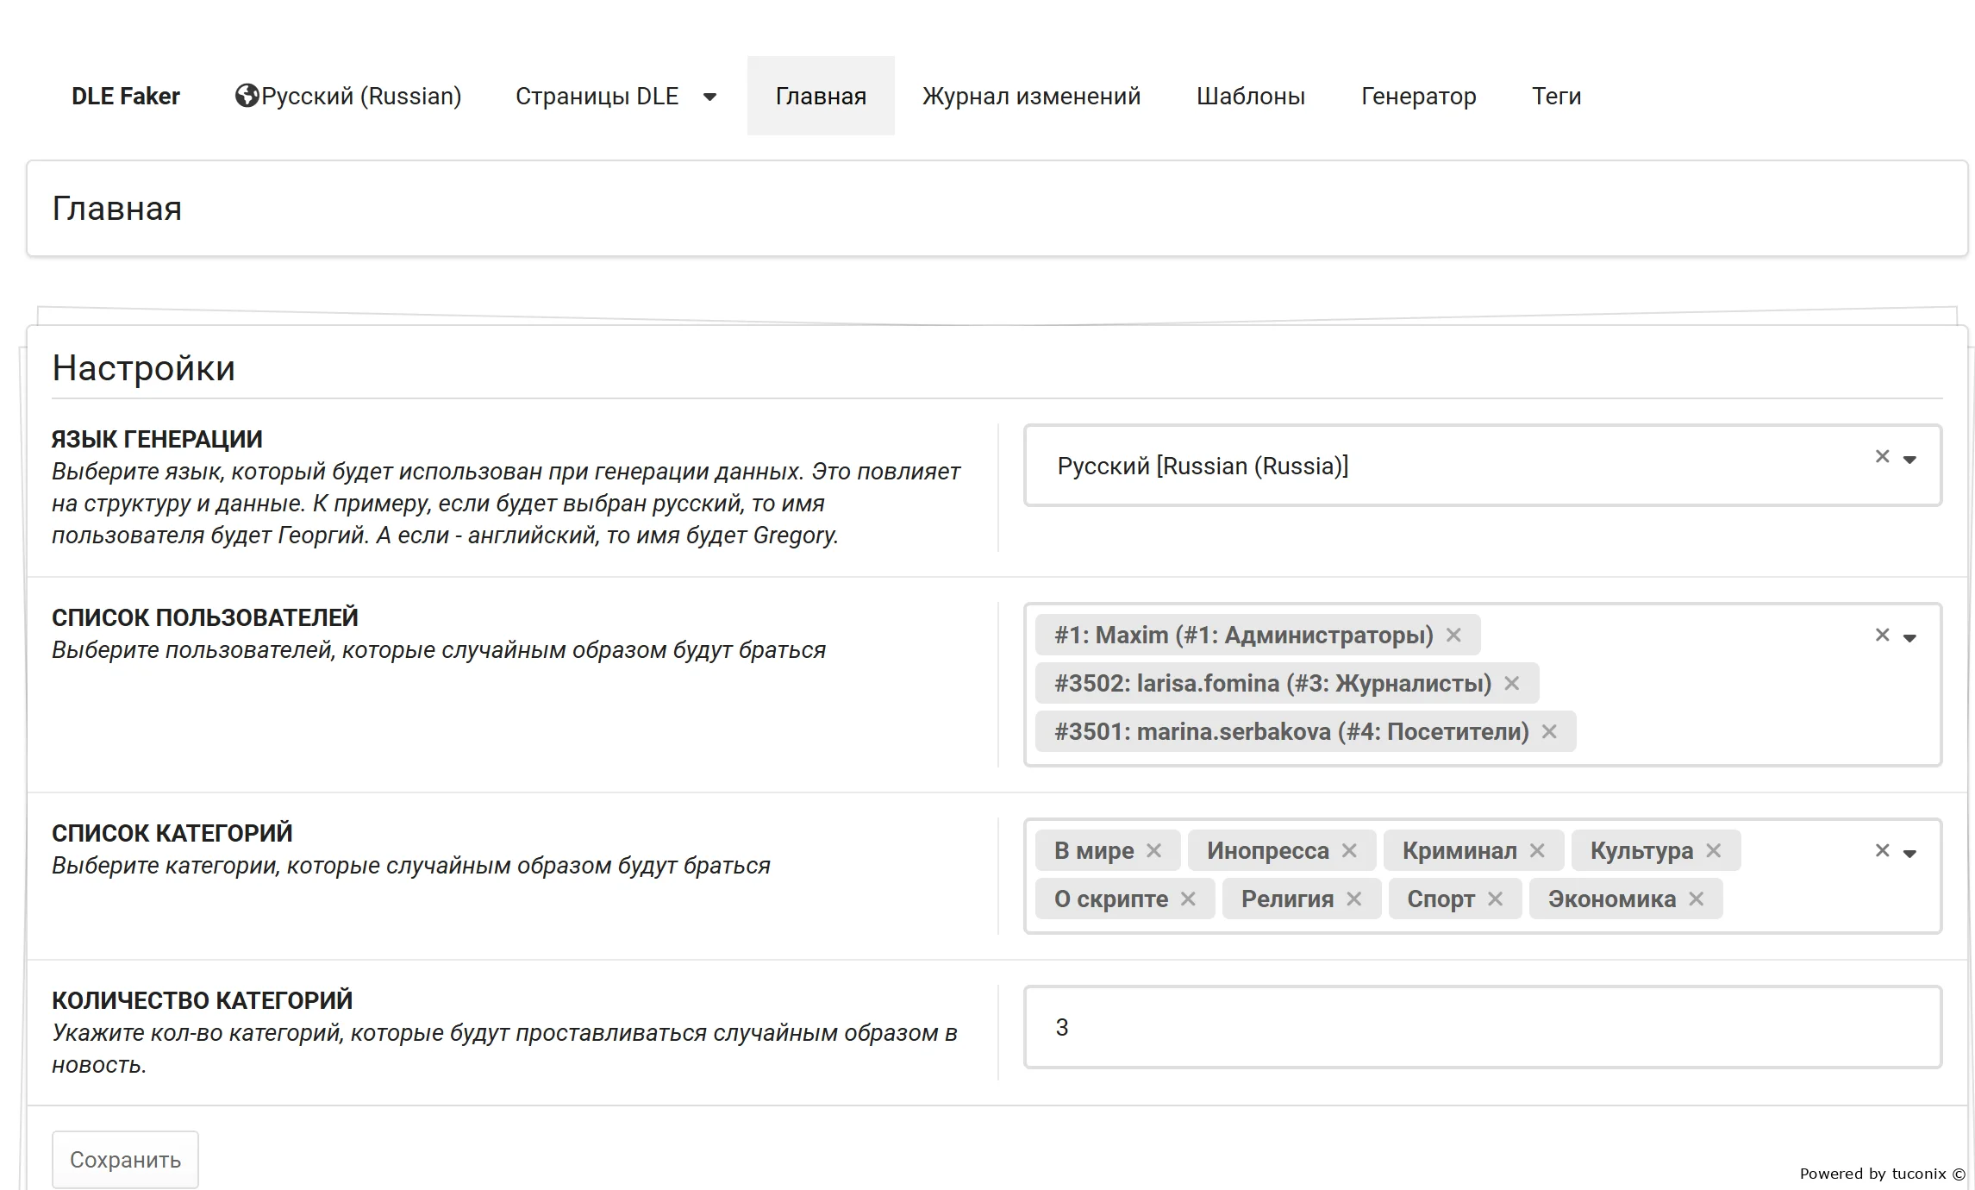
Task: Click the globe language icon
Action: (x=247, y=96)
